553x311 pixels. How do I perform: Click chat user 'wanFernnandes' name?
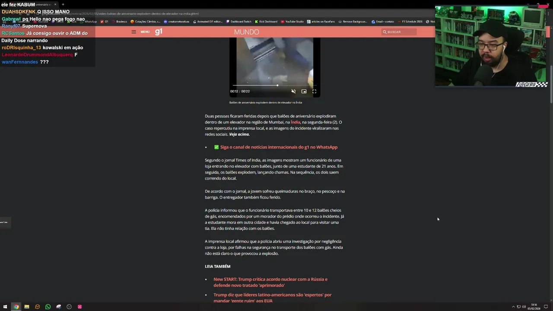coord(20,62)
